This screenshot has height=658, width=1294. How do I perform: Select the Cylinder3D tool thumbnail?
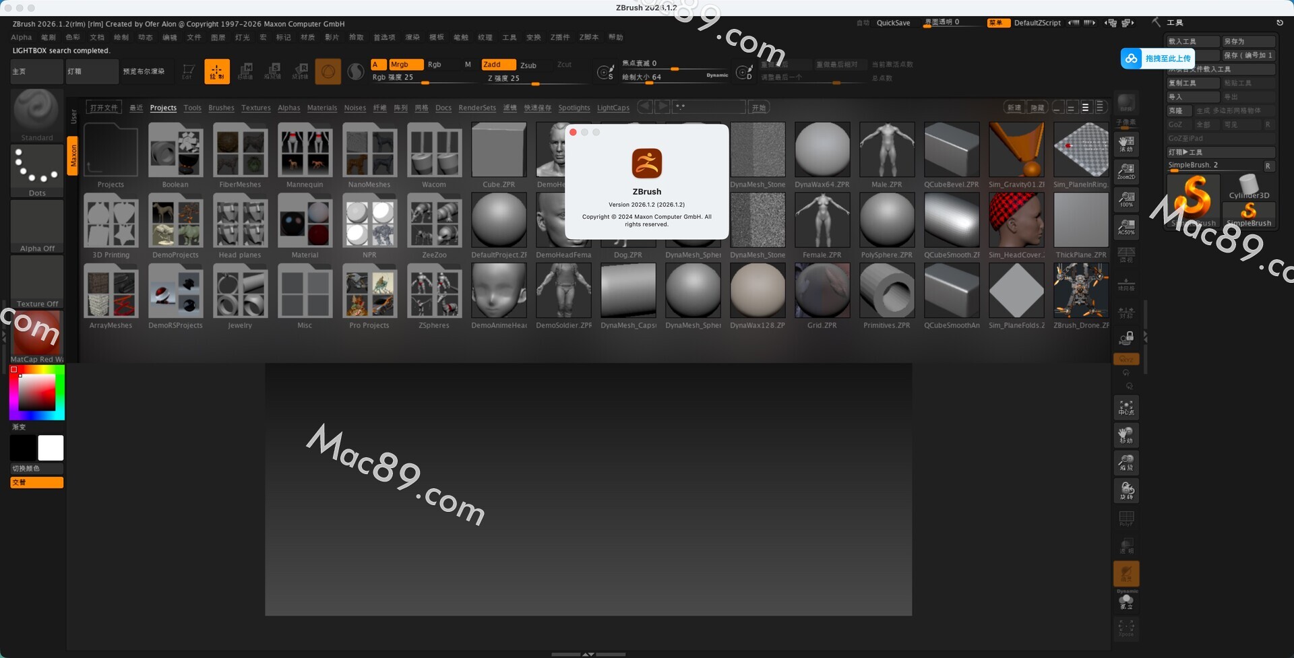(x=1248, y=186)
